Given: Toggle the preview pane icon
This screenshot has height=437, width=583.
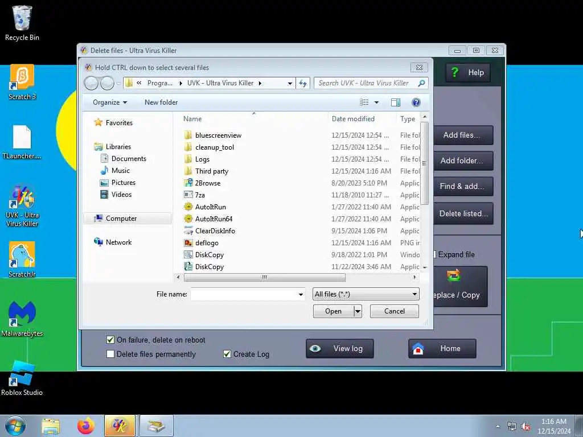Looking at the screenshot, I should tap(396, 102).
